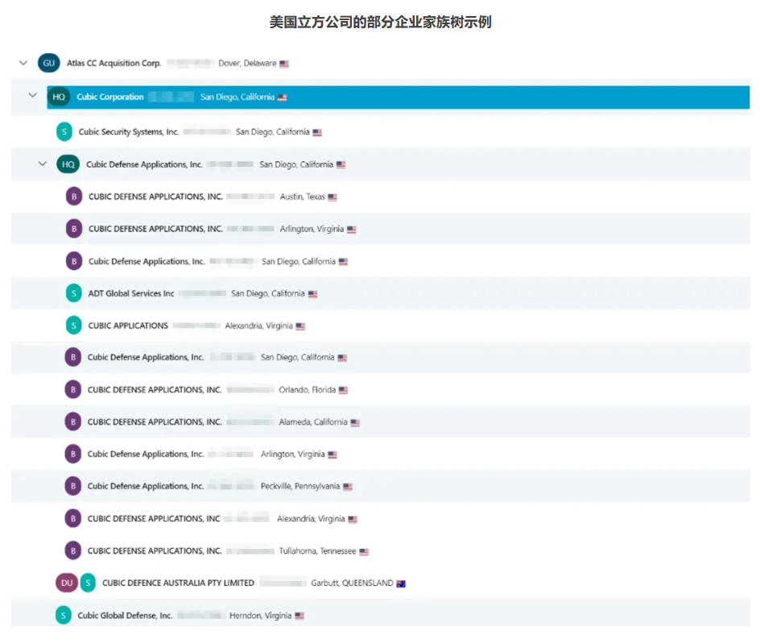
Task: Select Cubic Global Defense, Inc. name
Action: pos(125,615)
